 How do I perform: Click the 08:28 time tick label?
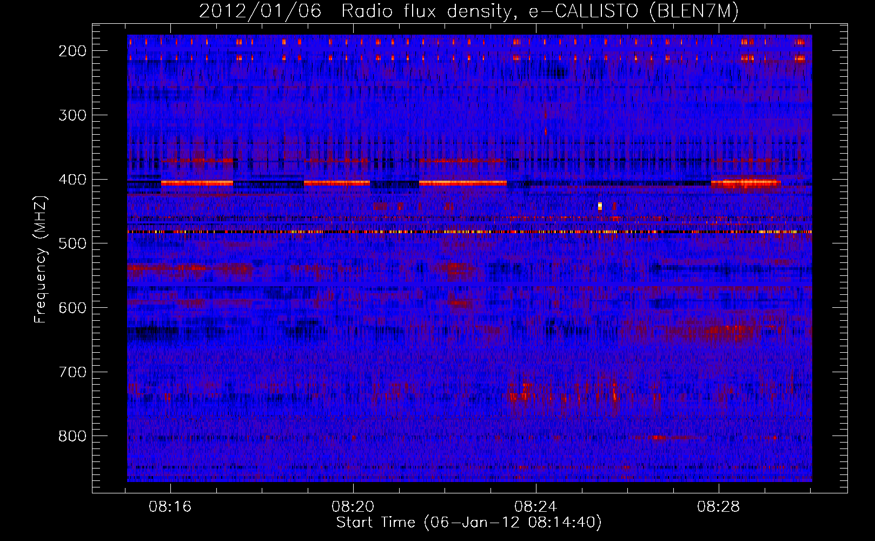click(x=718, y=507)
